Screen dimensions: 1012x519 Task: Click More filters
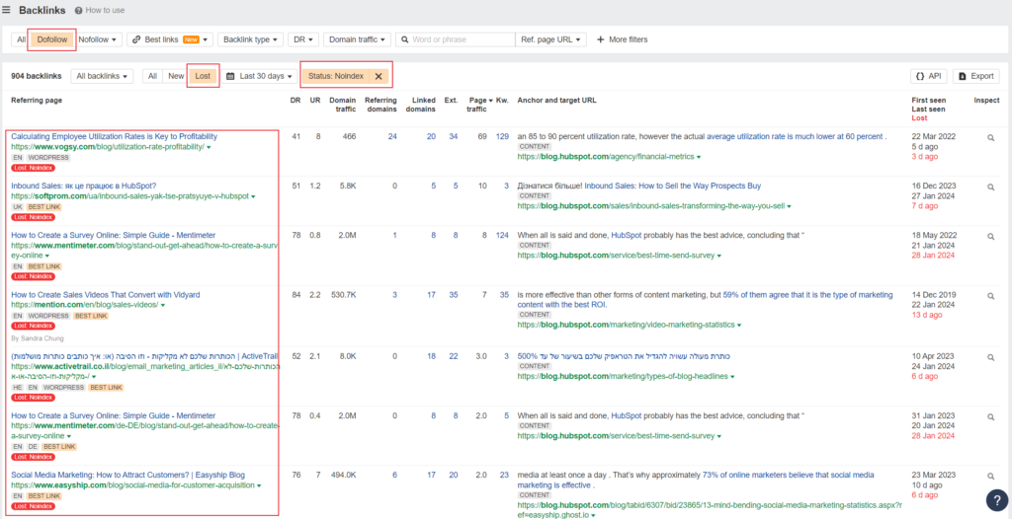point(622,39)
